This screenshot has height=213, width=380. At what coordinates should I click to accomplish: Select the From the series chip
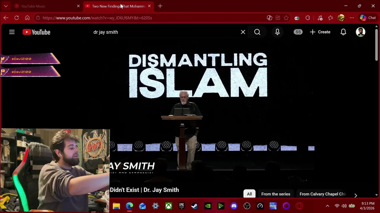coord(276,194)
